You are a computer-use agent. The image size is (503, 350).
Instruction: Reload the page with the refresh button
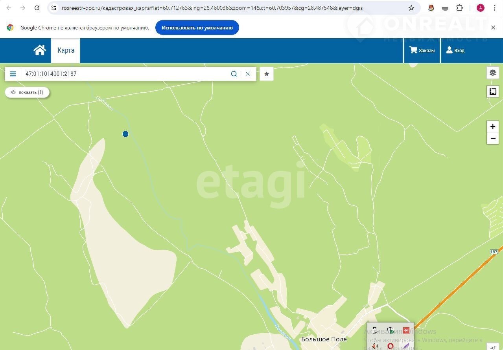coord(37,8)
